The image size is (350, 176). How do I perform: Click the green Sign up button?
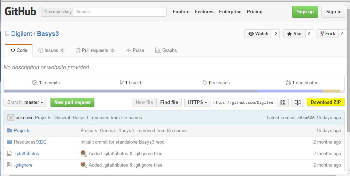[305, 12]
